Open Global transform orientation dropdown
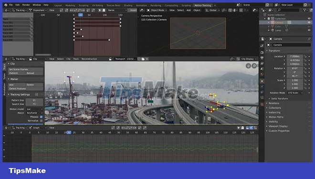 [x=212, y=10]
